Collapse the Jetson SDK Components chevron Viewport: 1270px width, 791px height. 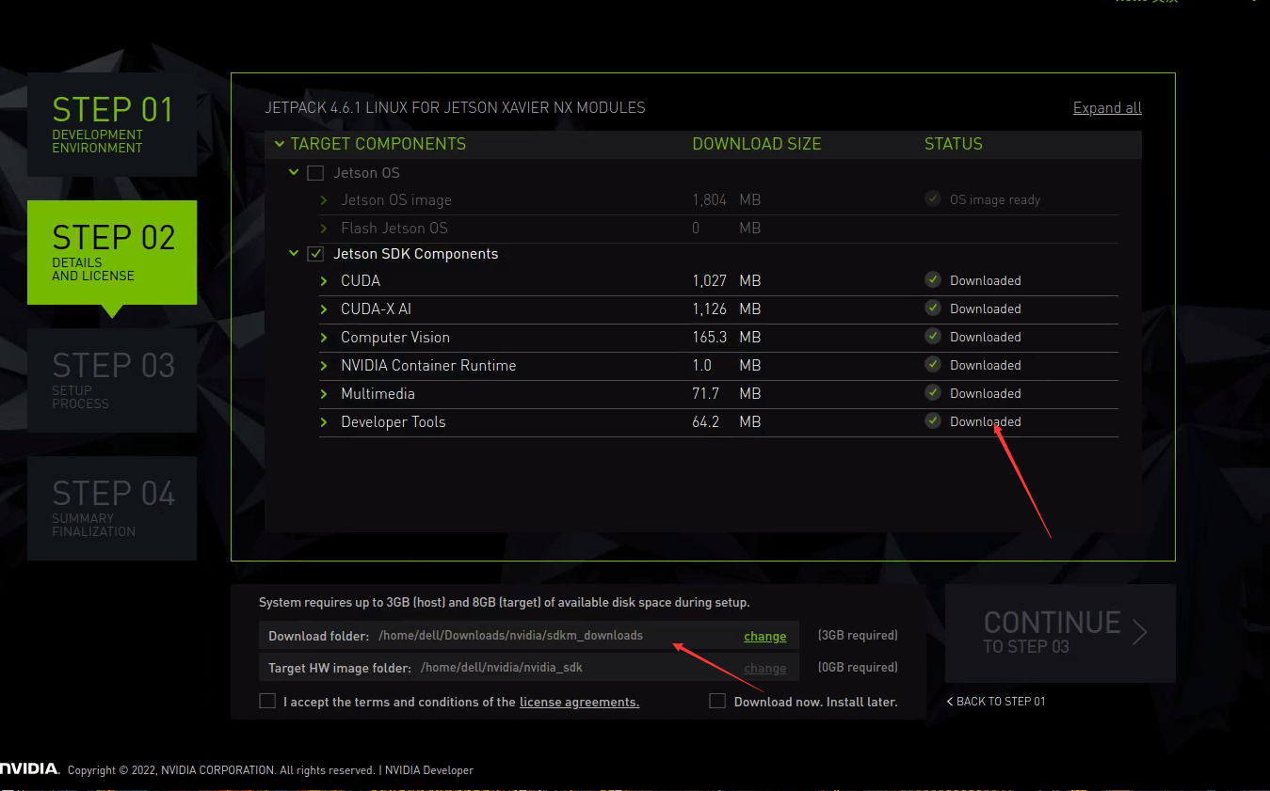pos(294,254)
